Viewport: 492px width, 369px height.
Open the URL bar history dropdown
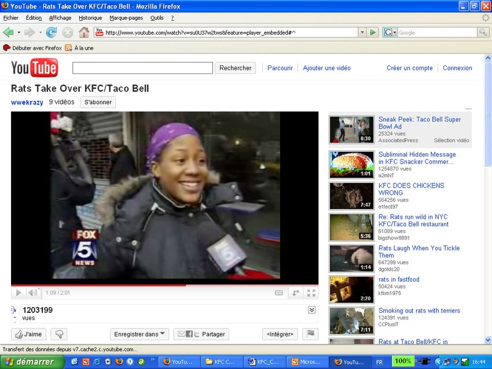click(x=362, y=32)
